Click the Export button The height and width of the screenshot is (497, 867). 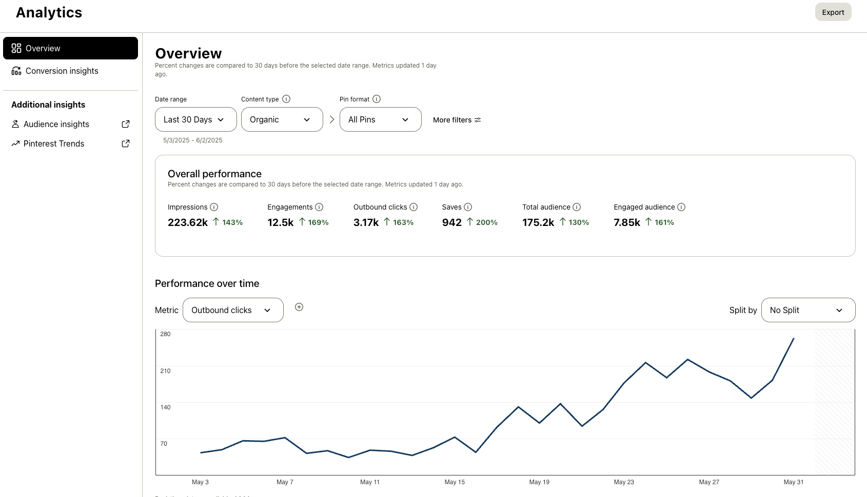pyautogui.click(x=833, y=12)
